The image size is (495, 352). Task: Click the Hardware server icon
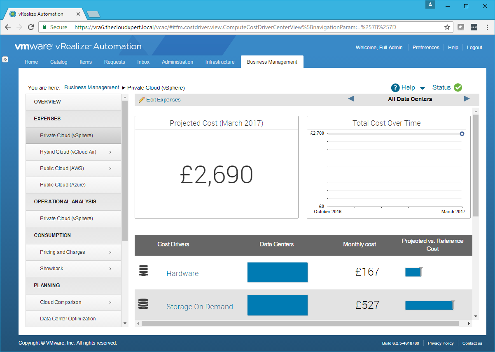click(143, 271)
